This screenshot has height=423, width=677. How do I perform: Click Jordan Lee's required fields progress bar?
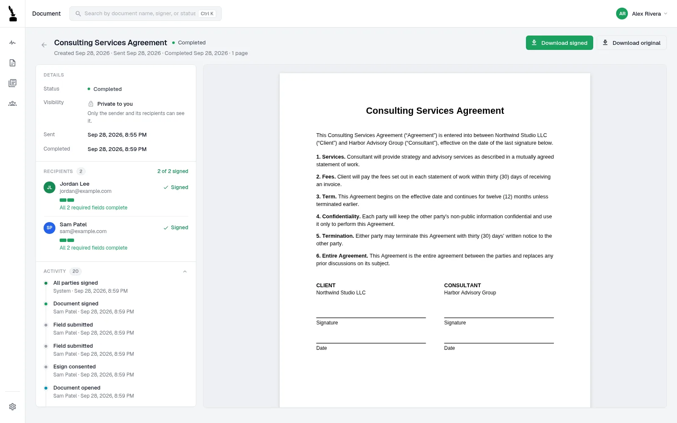(x=67, y=200)
